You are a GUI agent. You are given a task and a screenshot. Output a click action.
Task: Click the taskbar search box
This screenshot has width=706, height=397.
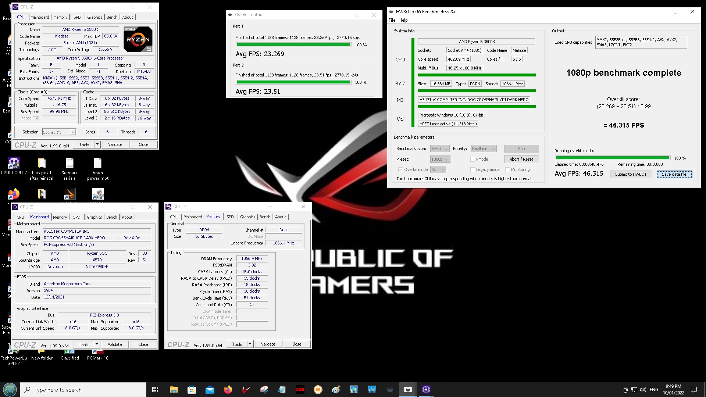click(83, 390)
